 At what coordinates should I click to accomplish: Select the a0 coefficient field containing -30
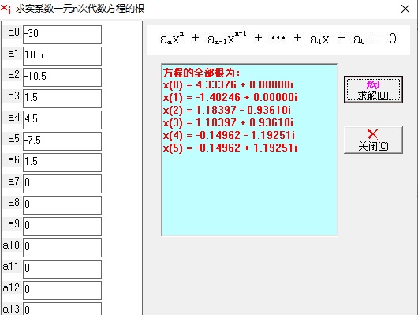click(x=62, y=35)
